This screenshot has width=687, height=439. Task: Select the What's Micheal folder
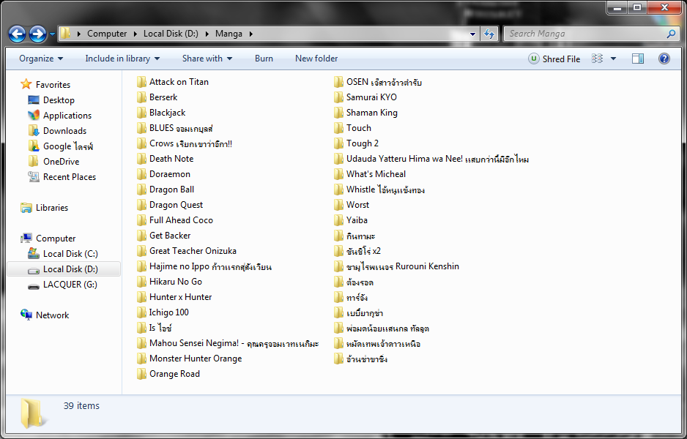click(369, 173)
